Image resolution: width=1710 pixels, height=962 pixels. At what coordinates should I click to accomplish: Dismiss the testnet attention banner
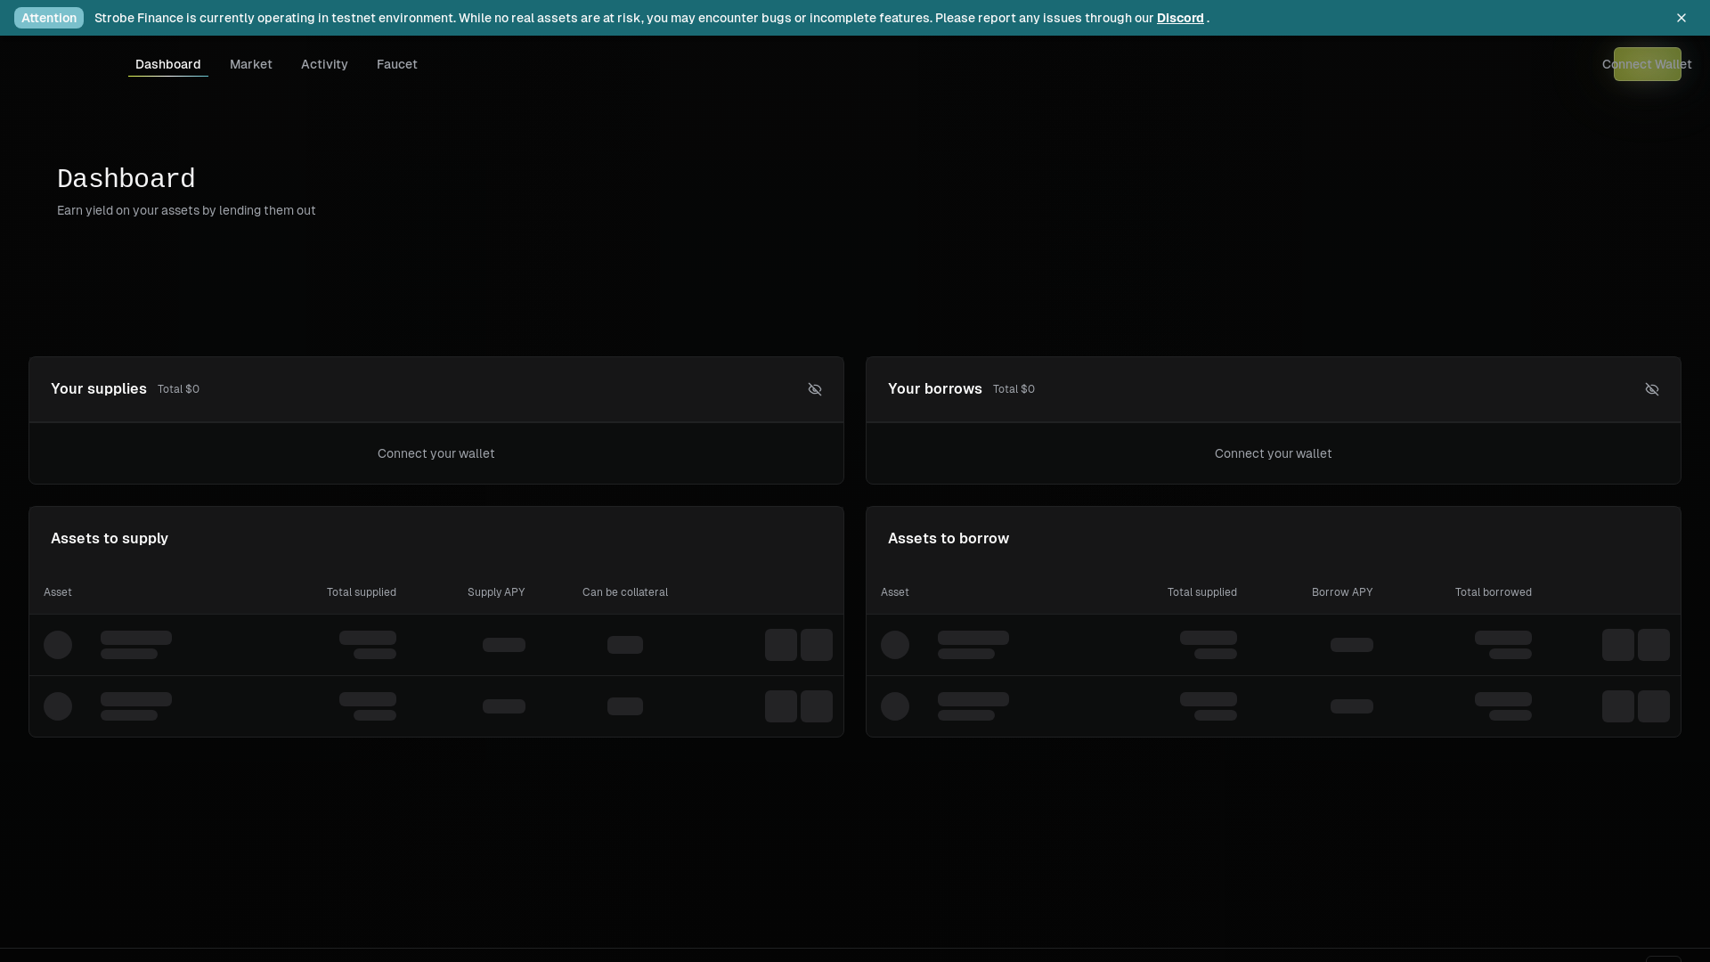pos(1681,18)
